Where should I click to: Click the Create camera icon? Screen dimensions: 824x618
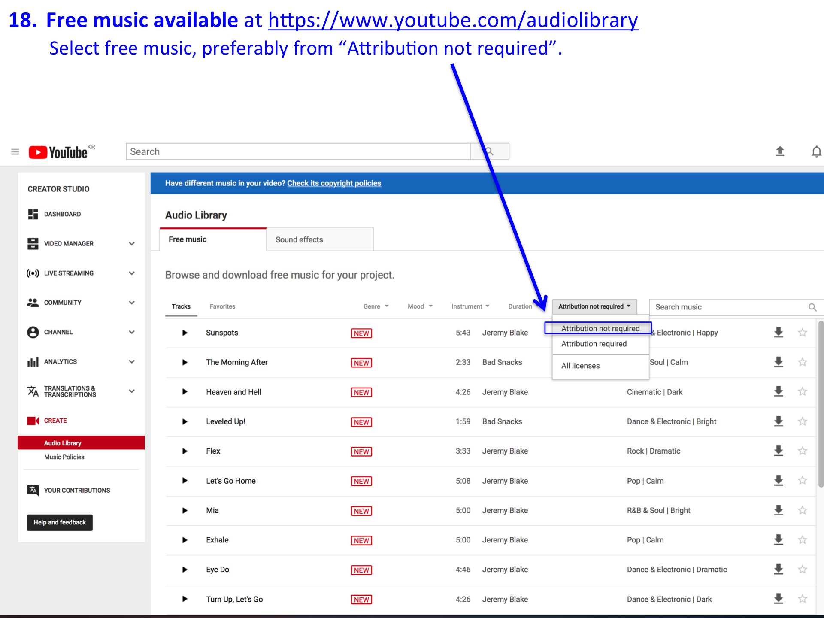[x=33, y=421]
